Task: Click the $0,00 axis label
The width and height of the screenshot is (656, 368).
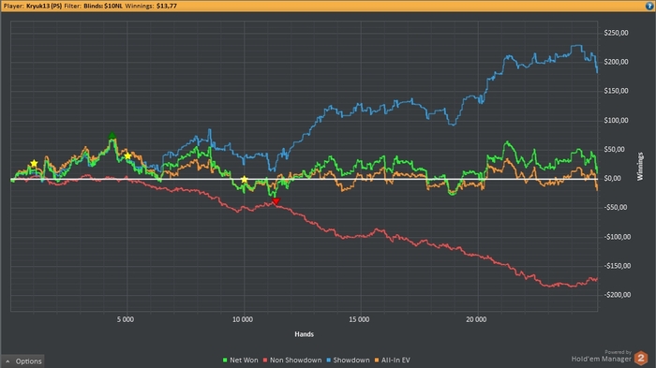Action: [613, 179]
